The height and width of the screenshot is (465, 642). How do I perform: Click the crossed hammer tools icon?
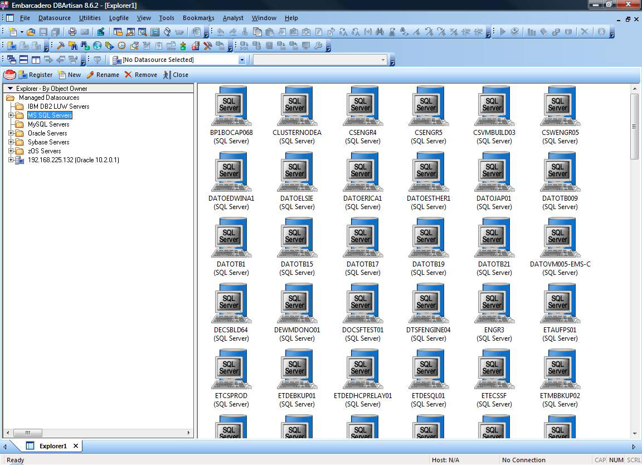(x=207, y=46)
